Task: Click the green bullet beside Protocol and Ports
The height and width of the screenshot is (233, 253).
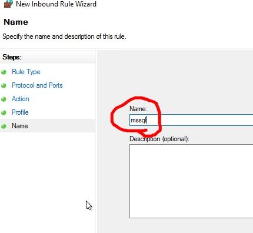Action: click(4, 86)
